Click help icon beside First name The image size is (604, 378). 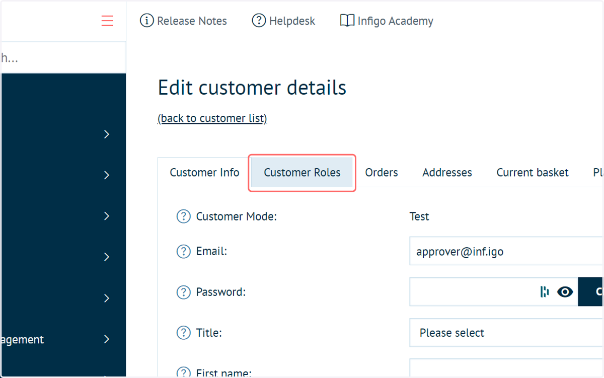pyautogui.click(x=183, y=372)
